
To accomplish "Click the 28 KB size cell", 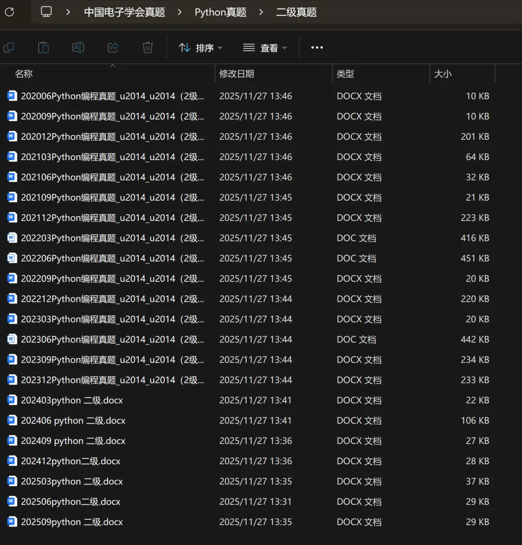I will tap(477, 461).
